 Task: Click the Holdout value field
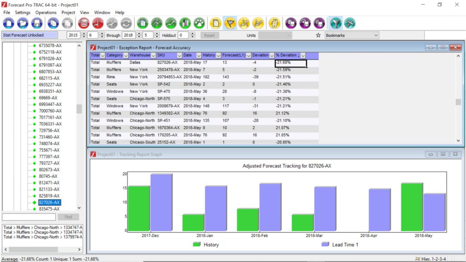pos(183,35)
